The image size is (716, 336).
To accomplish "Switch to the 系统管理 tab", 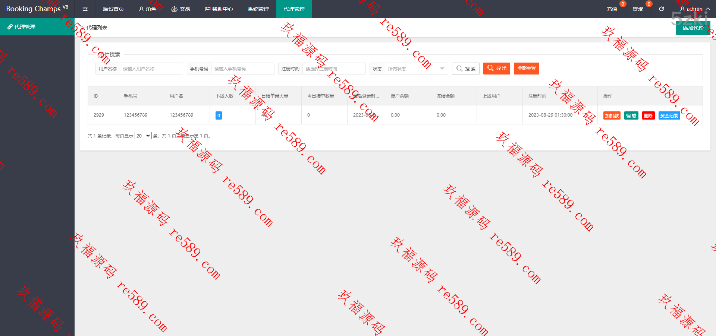I will (258, 9).
